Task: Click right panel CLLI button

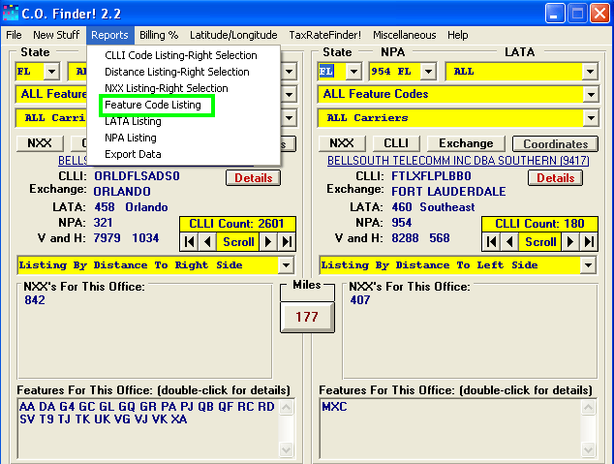Action: pyautogui.click(x=396, y=143)
